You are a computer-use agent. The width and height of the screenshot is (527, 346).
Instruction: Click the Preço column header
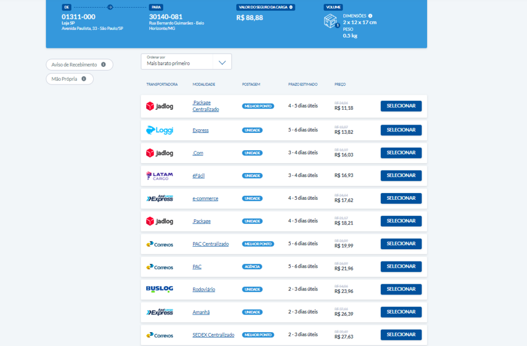tap(340, 84)
